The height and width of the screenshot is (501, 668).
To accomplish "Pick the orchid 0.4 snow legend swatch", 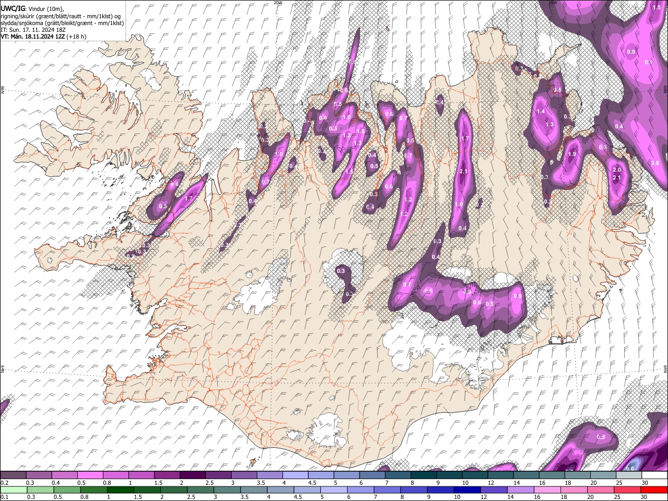I will click(64, 475).
